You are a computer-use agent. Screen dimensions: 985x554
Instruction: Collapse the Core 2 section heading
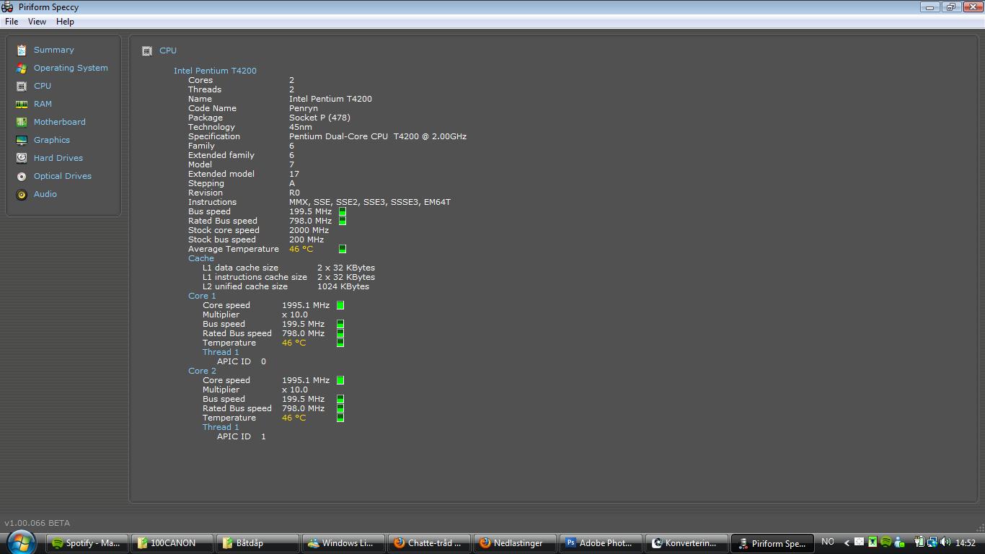click(202, 371)
